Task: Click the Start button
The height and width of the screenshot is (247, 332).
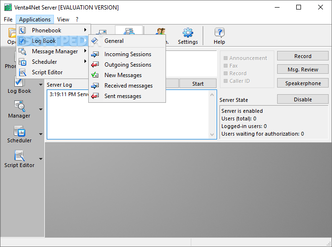Action: coord(198,84)
